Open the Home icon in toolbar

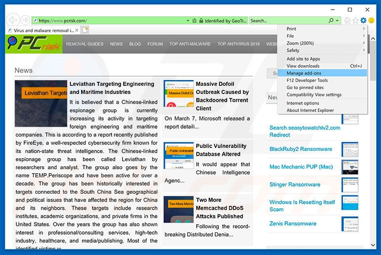347,21
